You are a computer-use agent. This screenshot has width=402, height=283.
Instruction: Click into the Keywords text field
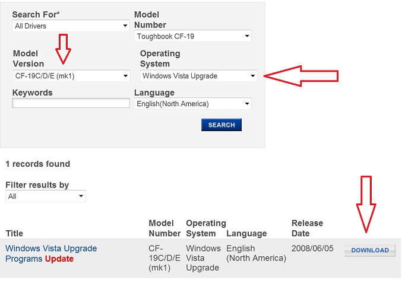[71, 103]
